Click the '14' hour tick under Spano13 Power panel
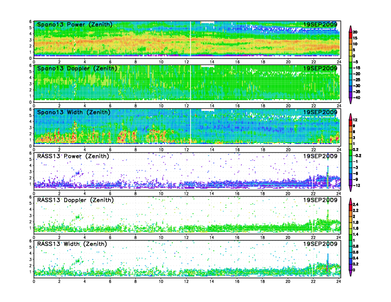This screenshot has width=391, height=302. pos(212,62)
